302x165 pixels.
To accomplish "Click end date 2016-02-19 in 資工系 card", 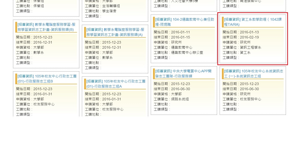I will pyautogui.click(x=249, y=37).
